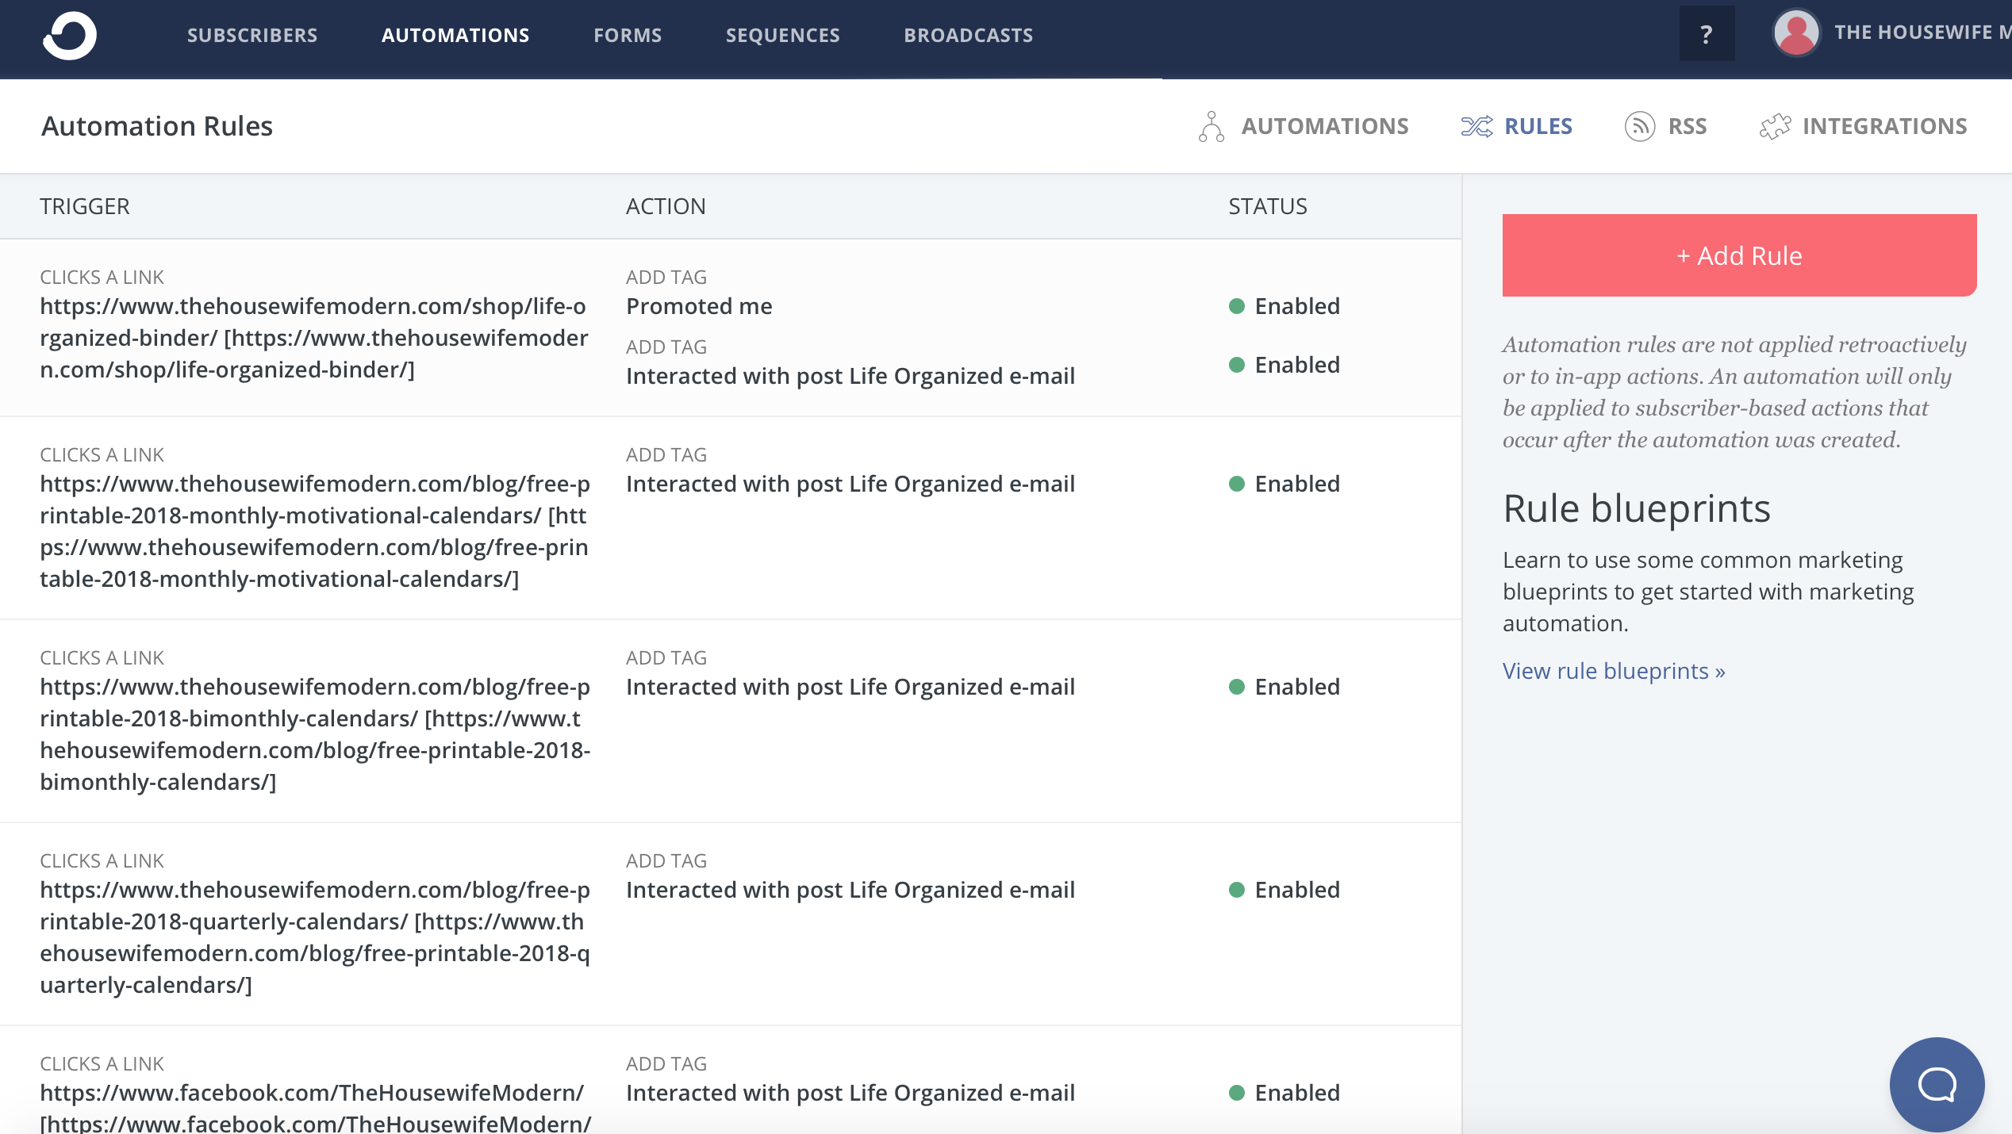Screen dimensions: 2012x1134
Task: Click Interacted tag action in life-organized-binder rule
Action: click(x=850, y=376)
